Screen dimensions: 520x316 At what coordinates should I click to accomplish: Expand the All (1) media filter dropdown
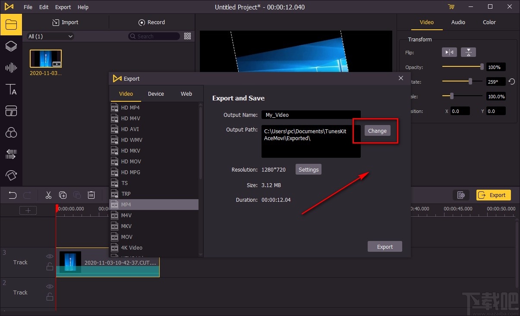click(x=50, y=36)
